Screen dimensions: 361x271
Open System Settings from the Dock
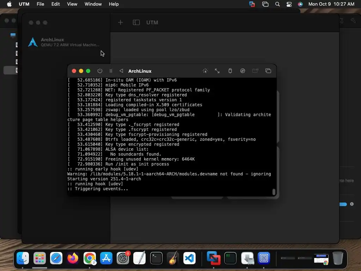pyautogui.click(x=123, y=258)
